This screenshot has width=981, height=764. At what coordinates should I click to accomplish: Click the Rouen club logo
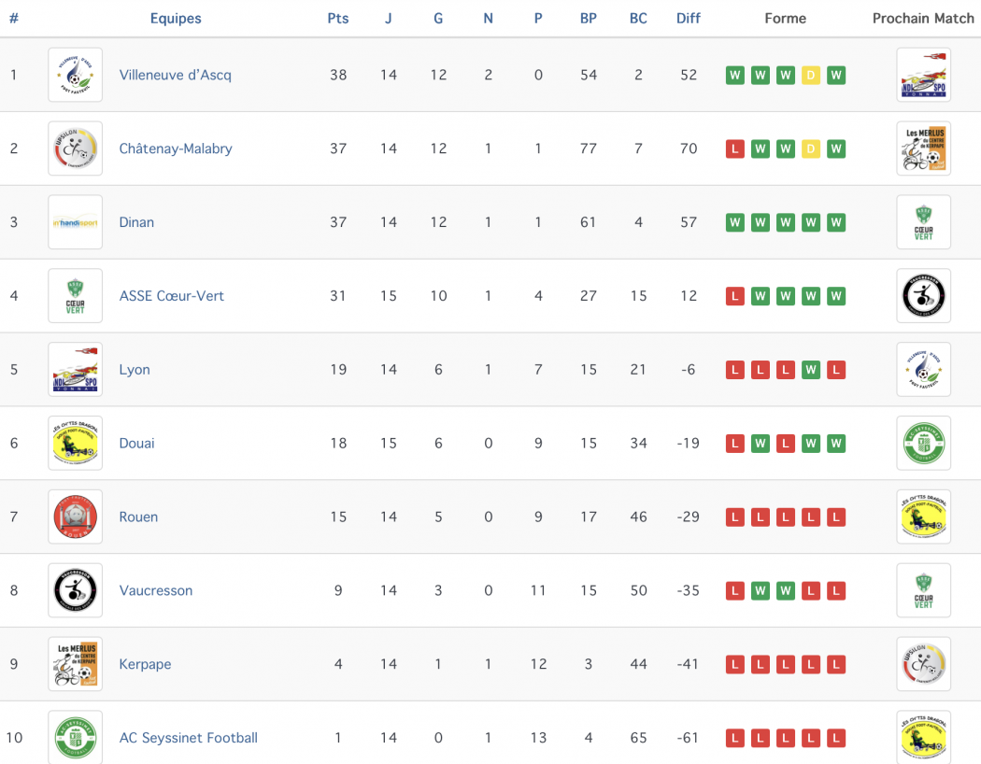click(75, 517)
